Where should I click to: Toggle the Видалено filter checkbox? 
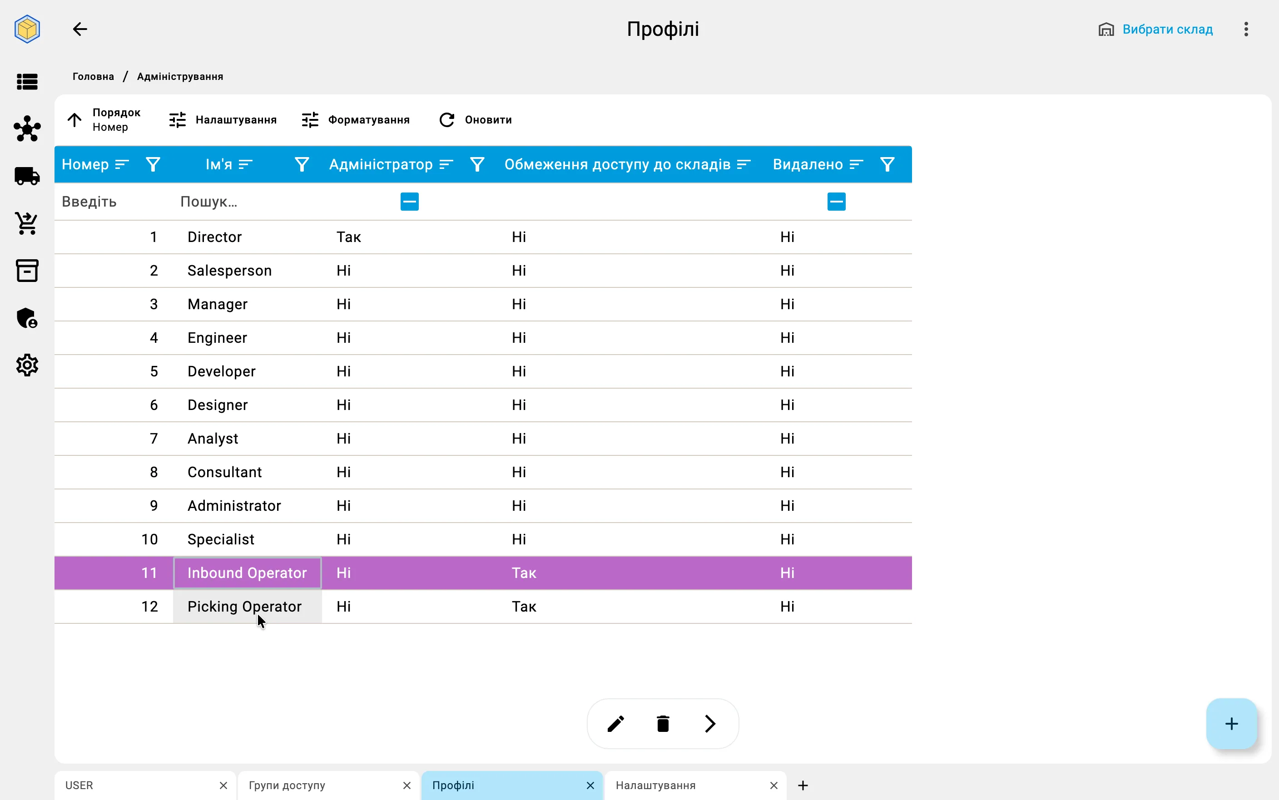[836, 202]
